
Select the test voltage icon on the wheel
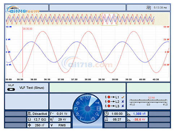[x=82, y=99]
